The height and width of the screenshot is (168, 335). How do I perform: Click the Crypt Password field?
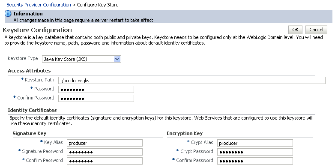click(x=255, y=152)
